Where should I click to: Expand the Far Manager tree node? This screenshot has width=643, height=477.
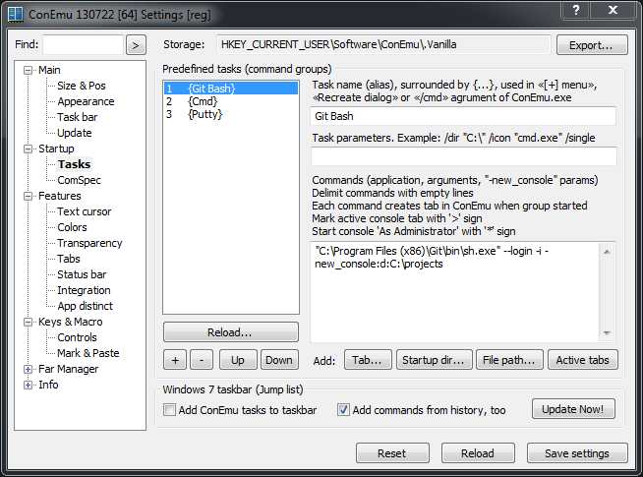[x=28, y=369]
